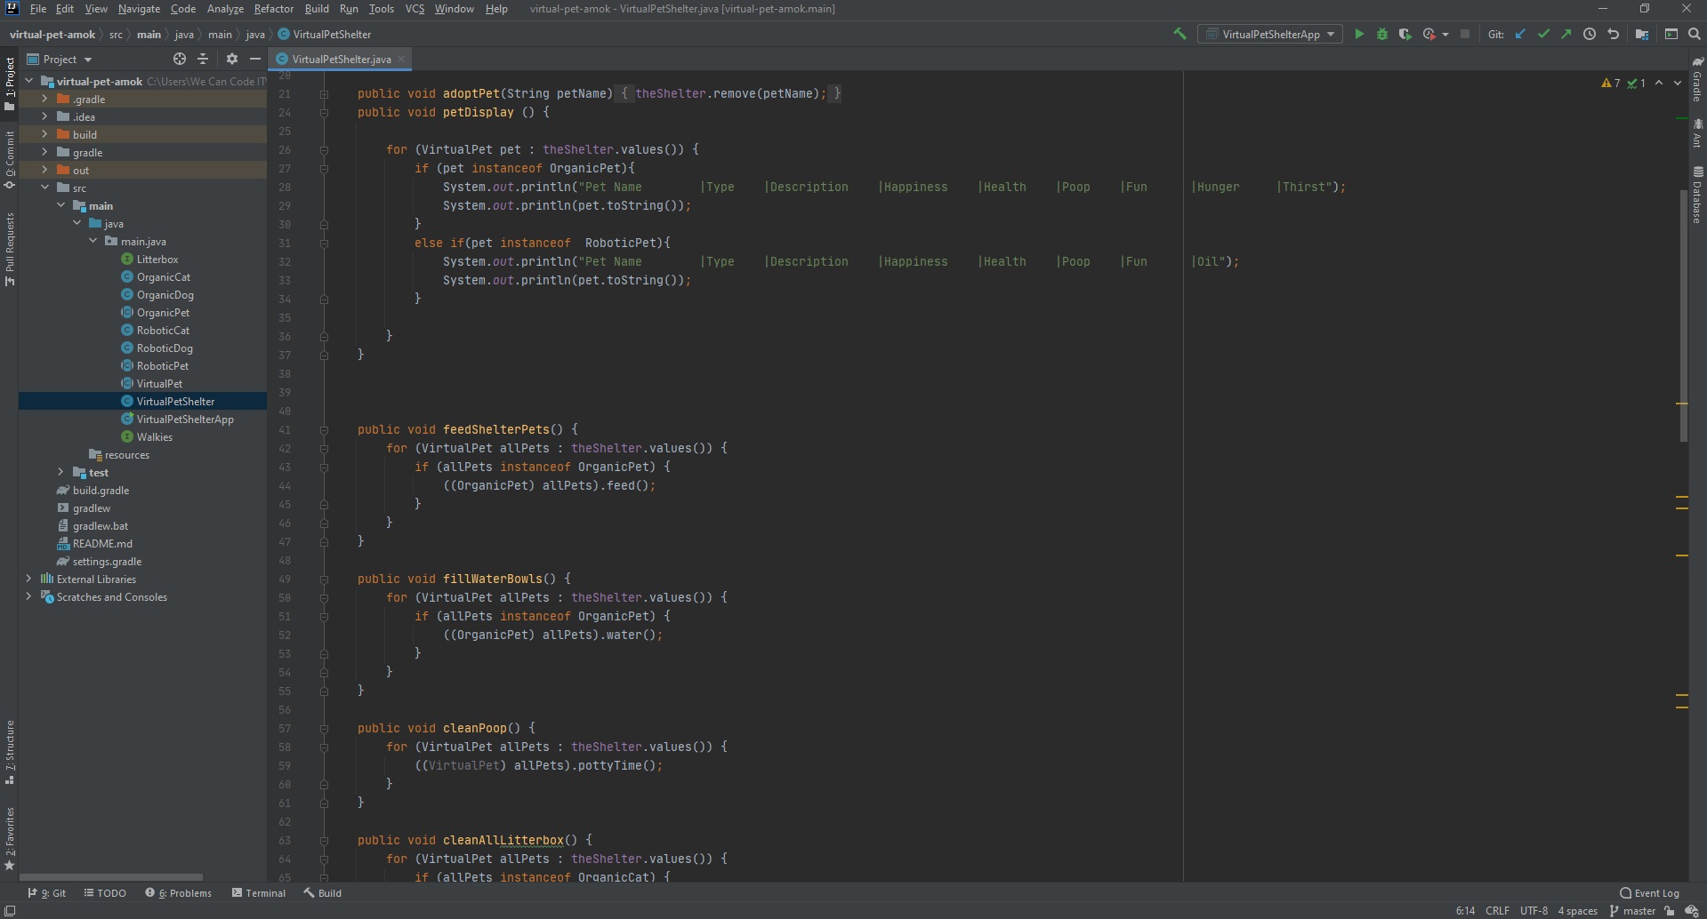Open the VirtualPetShelterApp run configuration dropdown
The width and height of the screenshot is (1707, 919).
pos(1269,34)
